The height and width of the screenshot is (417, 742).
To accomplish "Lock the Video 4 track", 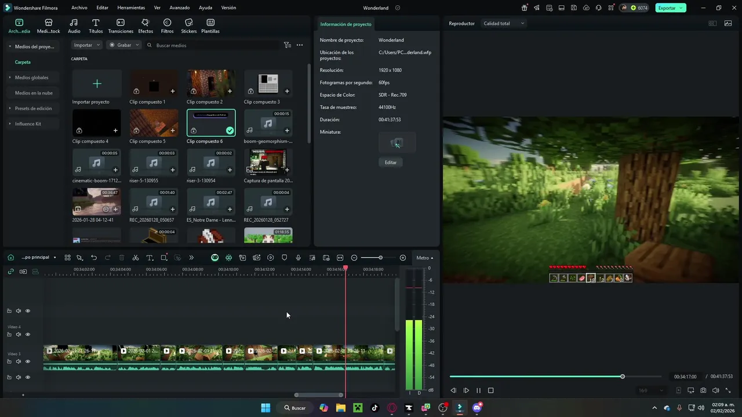I will point(9,335).
